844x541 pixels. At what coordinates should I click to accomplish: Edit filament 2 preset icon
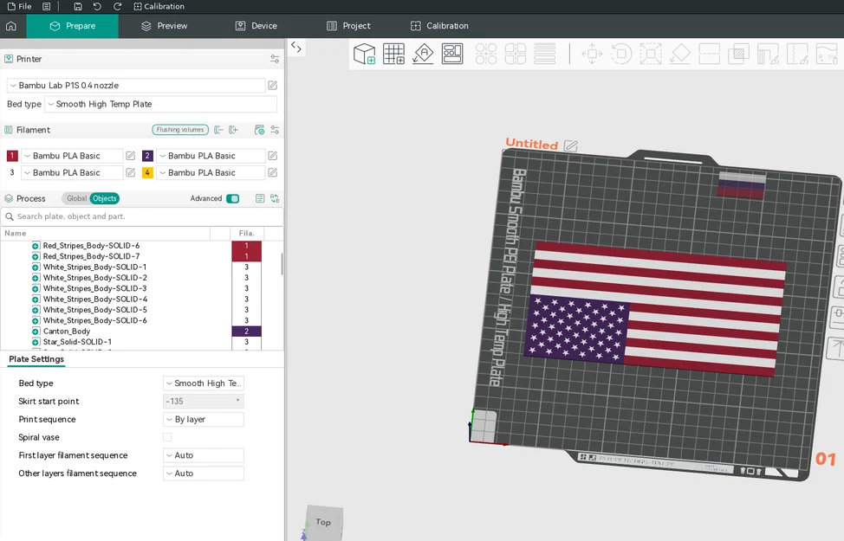coord(273,156)
